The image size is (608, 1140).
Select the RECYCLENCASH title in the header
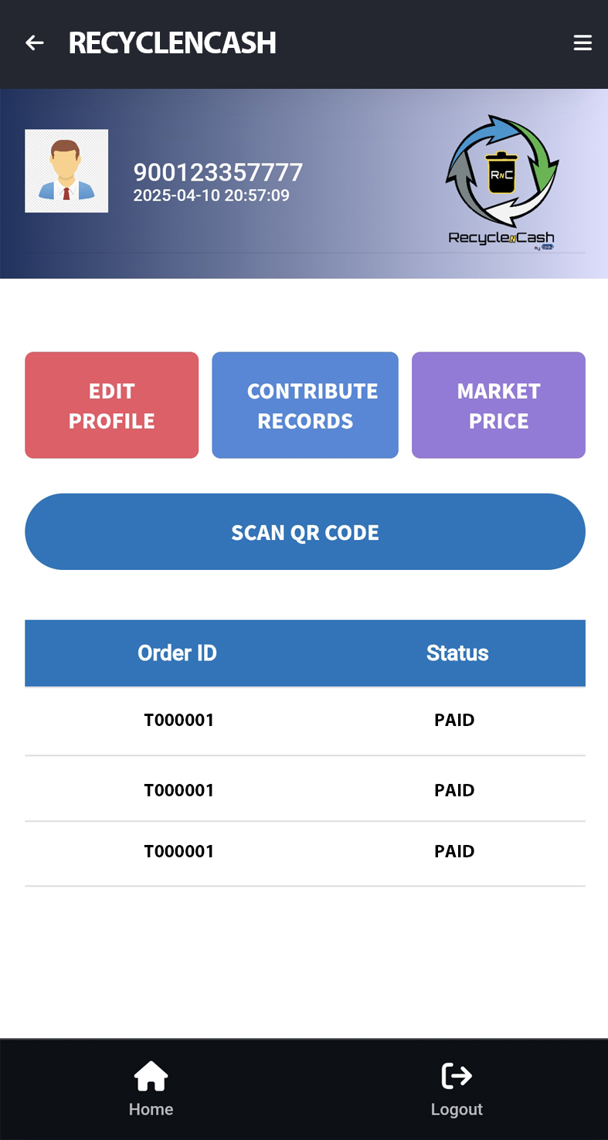172,43
